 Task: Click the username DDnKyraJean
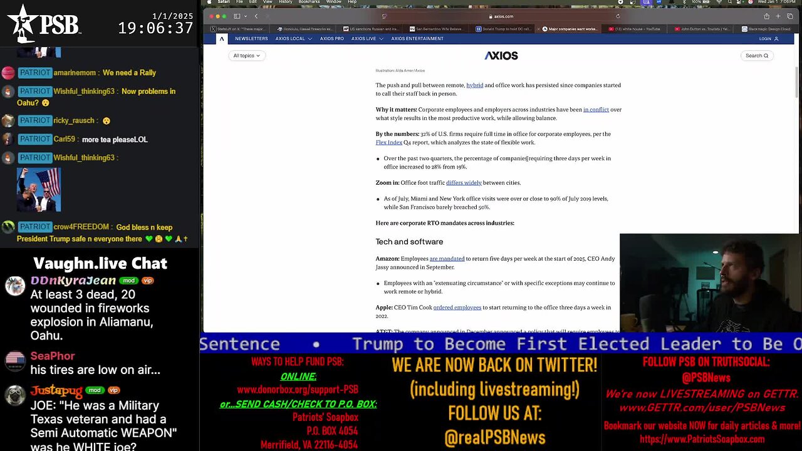click(x=73, y=281)
